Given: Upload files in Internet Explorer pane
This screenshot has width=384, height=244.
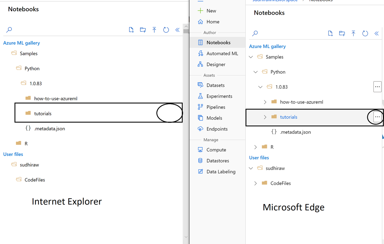Looking at the screenshot, I should [x=154, y=30].
